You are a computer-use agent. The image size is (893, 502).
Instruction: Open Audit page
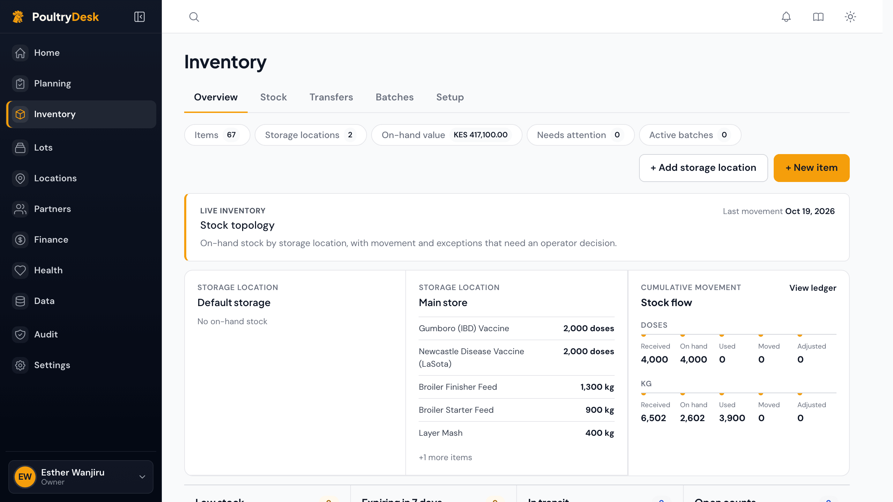(81, 335)
